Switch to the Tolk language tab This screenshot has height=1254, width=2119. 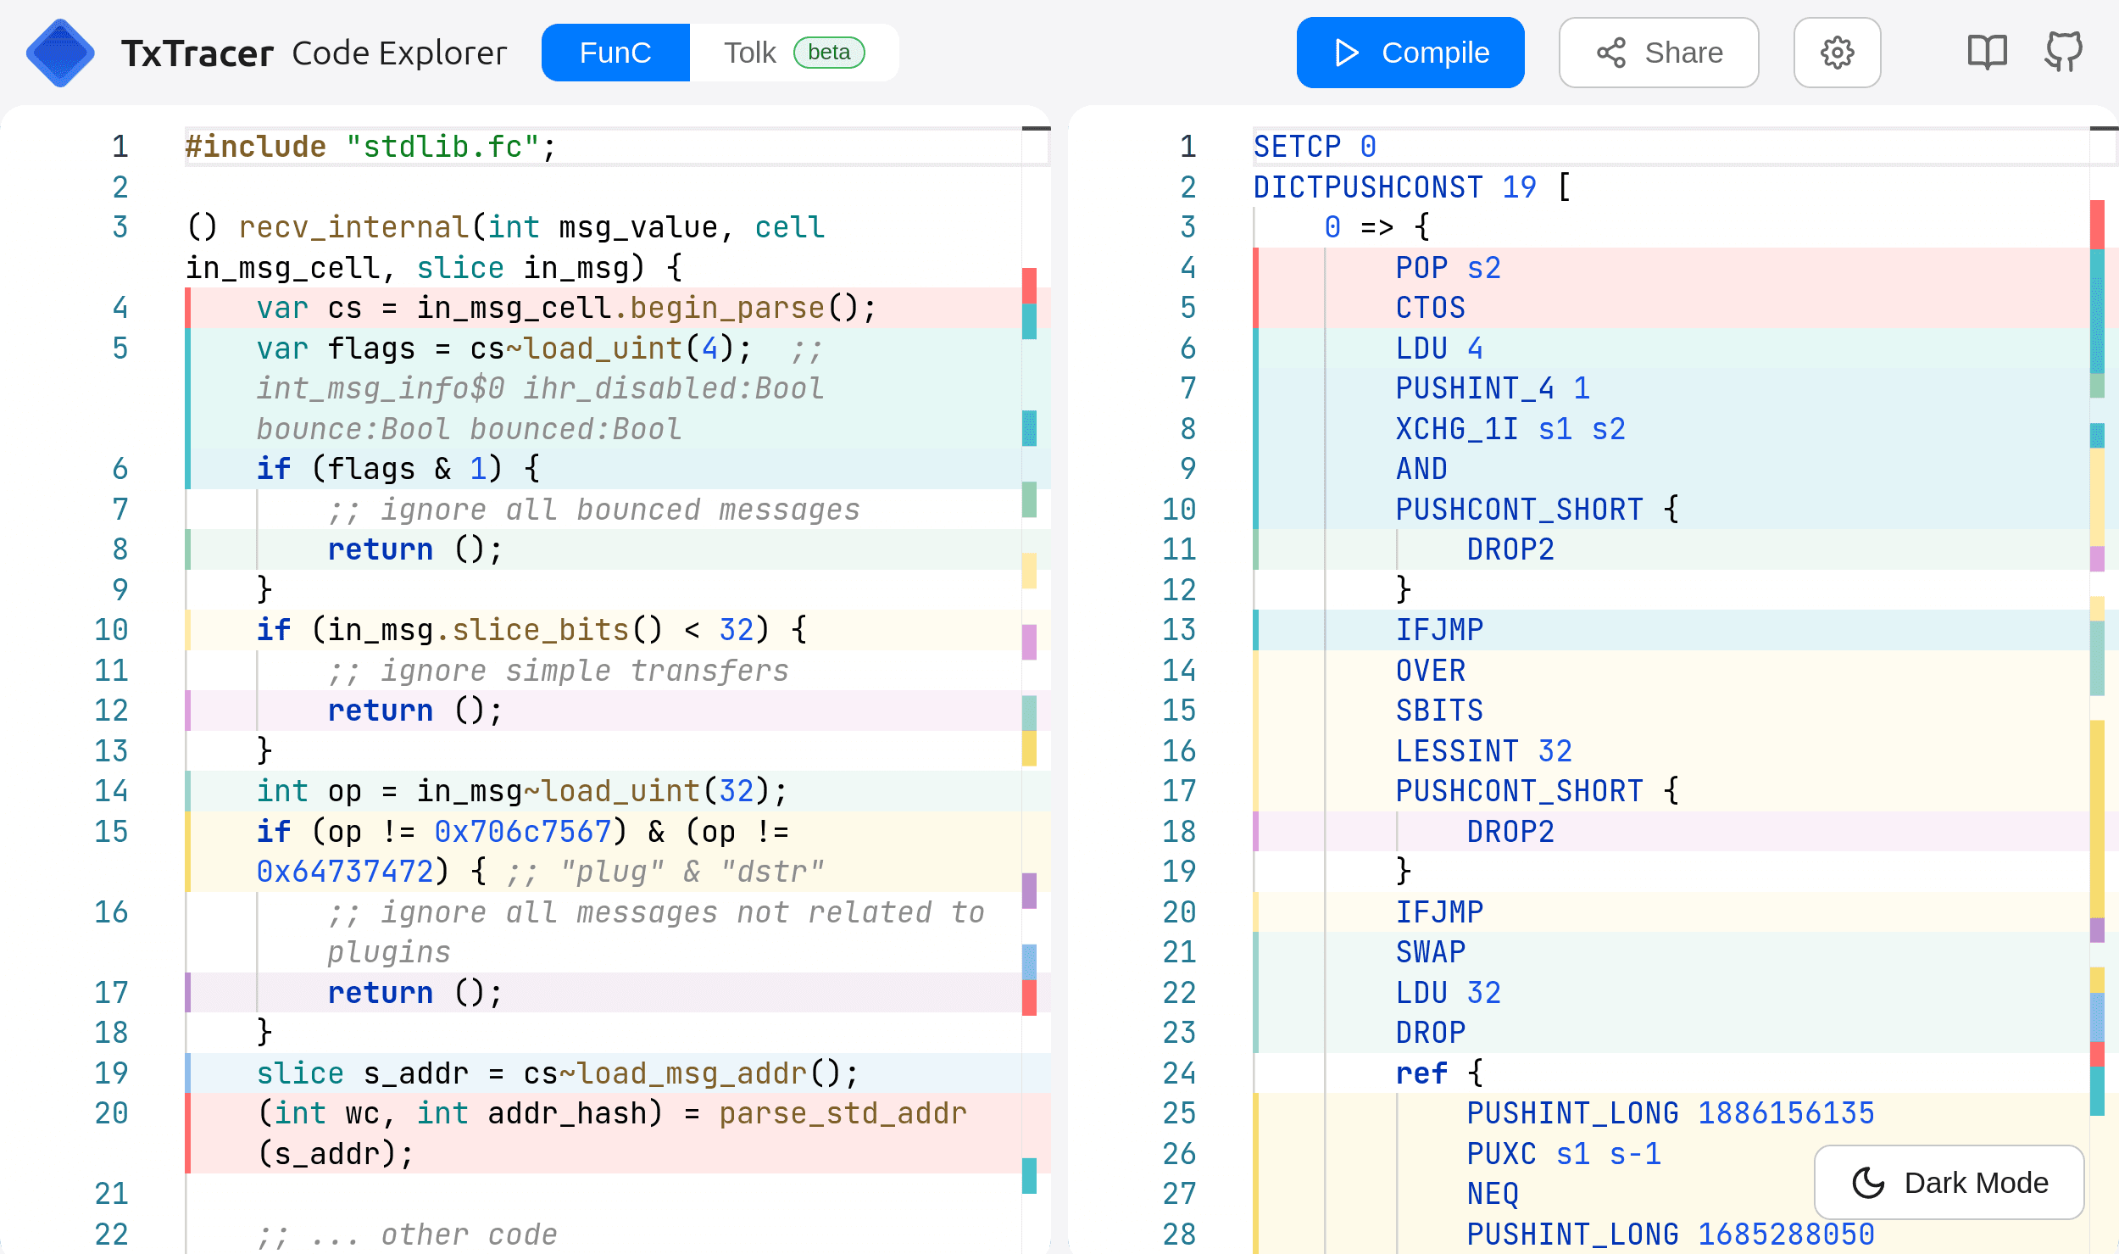pos(793,53)
